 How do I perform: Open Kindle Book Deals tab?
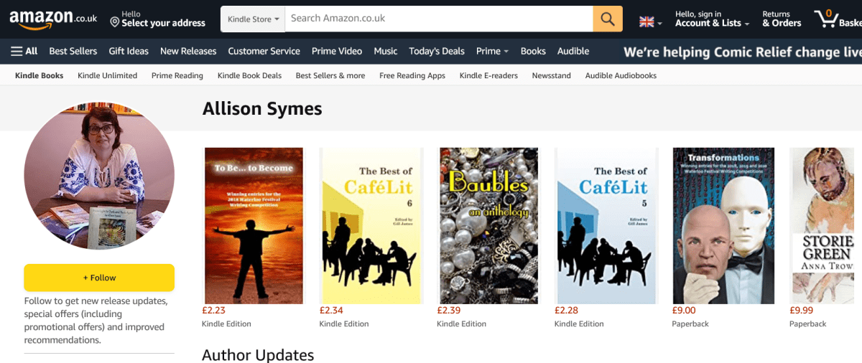(249, 75)
